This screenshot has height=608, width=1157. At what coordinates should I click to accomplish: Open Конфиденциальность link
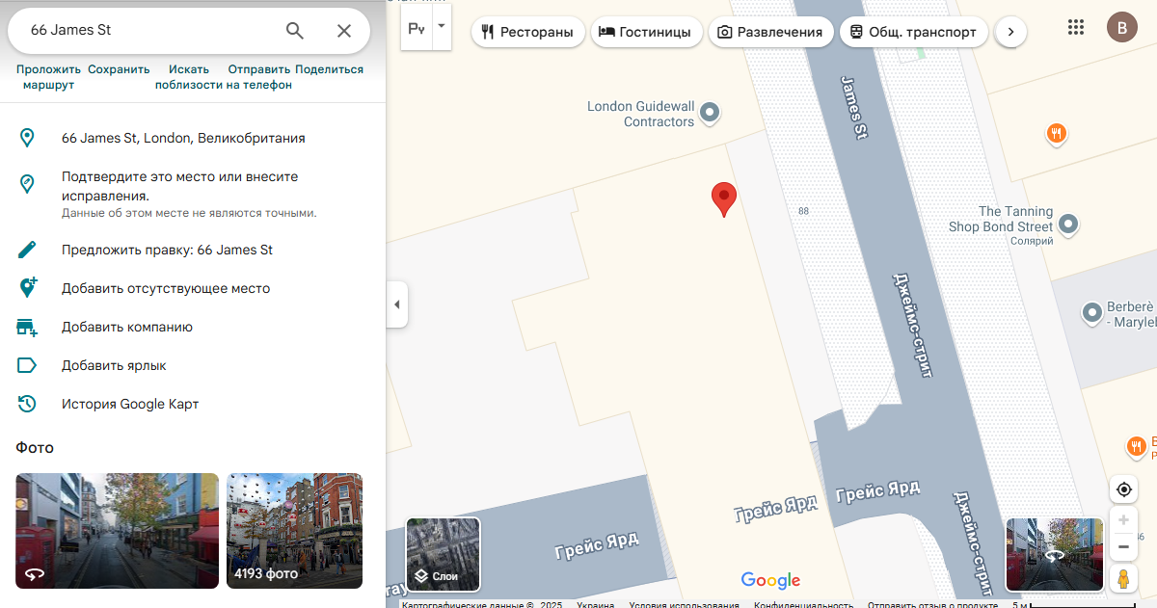point(803,604)
